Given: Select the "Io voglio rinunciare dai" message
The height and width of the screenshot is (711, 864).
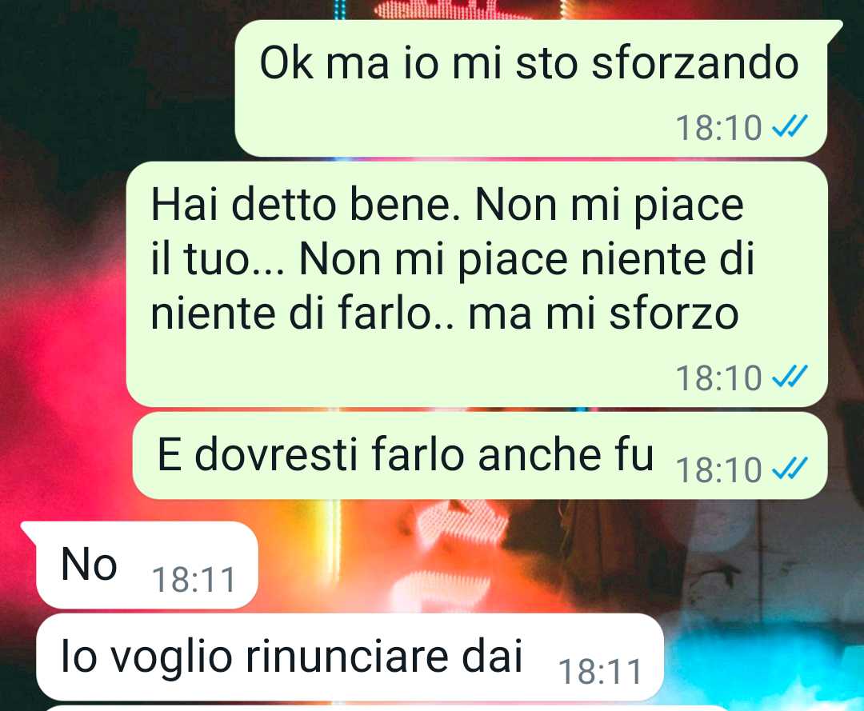Looking at the screenshot, I should pos(350,657).
